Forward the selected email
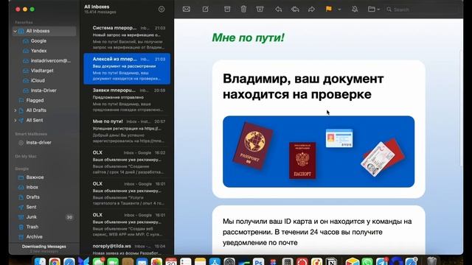472x265 pixels. pos(311,10)
